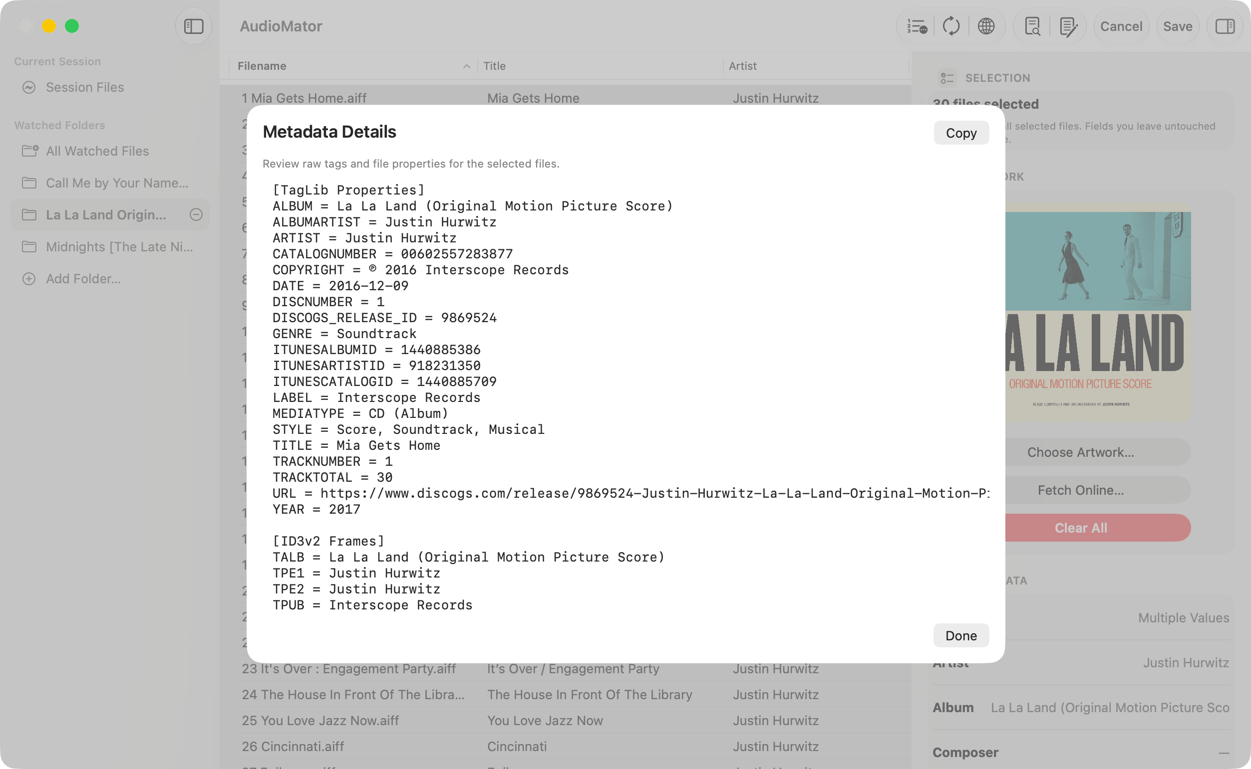Copy the metadata details
The height and width of the screenshot is (769, 1251).
[961, 133]
